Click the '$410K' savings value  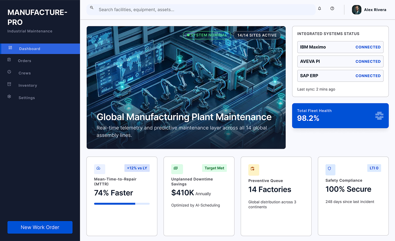pyautogui.click(x=183, y=193)
